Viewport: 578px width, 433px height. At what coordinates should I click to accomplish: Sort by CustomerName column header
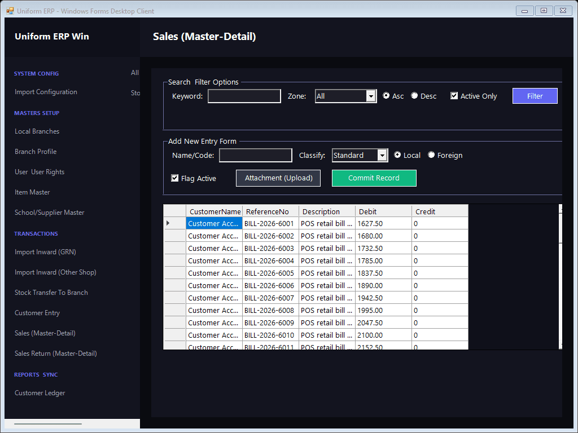[x=214, y=211]
